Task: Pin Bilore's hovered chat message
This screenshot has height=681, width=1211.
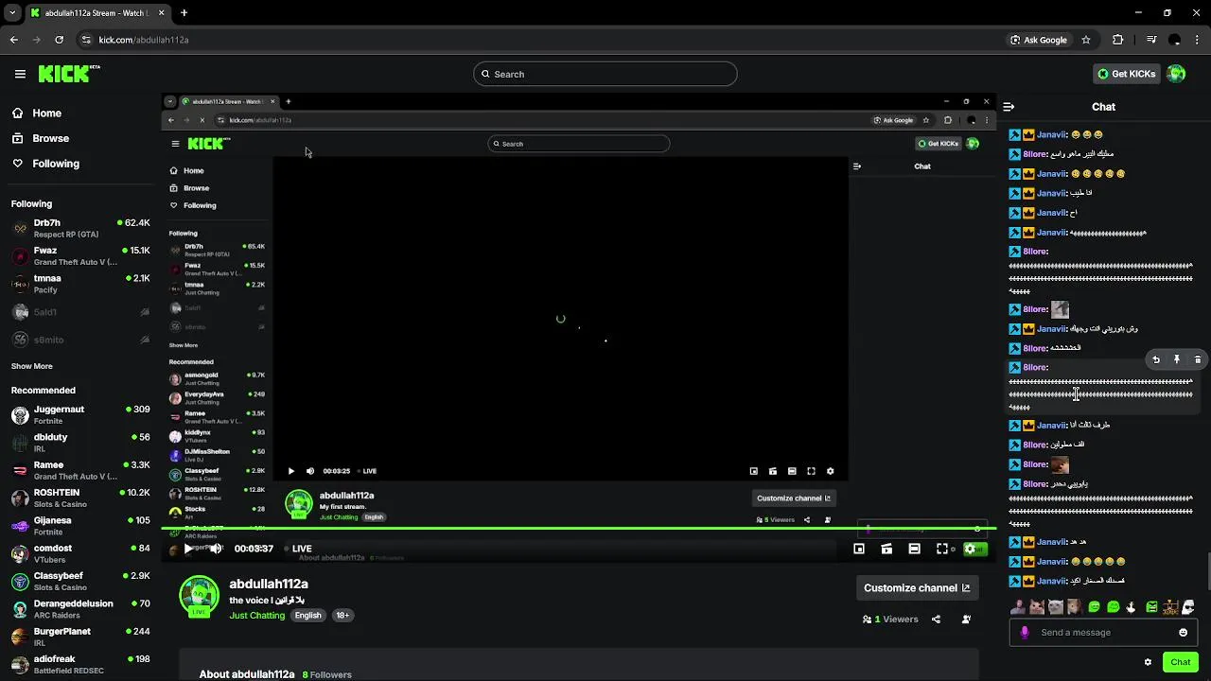Action: [1177, 359]
